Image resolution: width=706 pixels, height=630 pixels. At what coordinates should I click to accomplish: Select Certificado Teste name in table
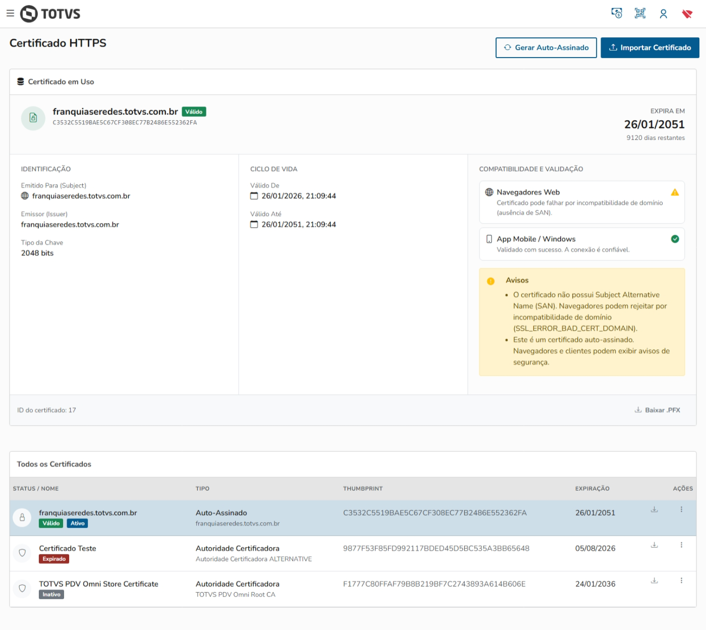coord(68,549)
